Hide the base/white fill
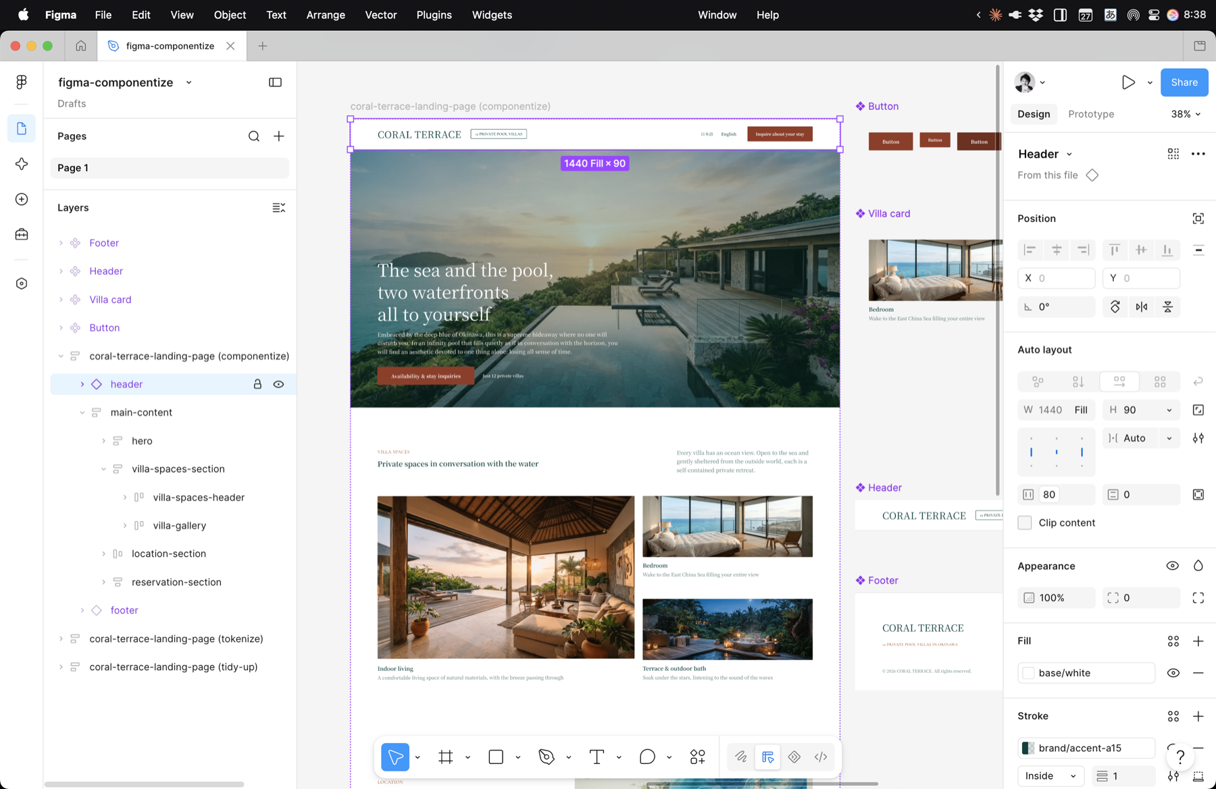The height and width of the screenshot is (789, 1216). (x=1173, y=673)
